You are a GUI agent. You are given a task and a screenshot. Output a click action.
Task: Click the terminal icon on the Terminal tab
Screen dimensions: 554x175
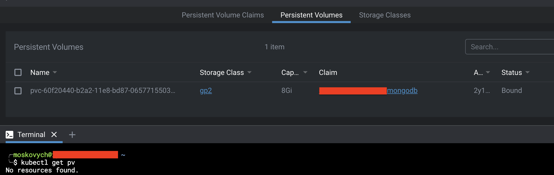pyautogui.click(x=9, y=134)
